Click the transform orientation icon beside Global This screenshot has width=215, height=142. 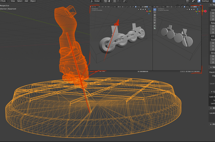tap(92, 1)
